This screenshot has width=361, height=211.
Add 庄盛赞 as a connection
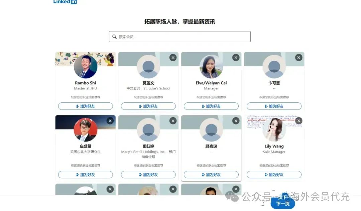86,174
